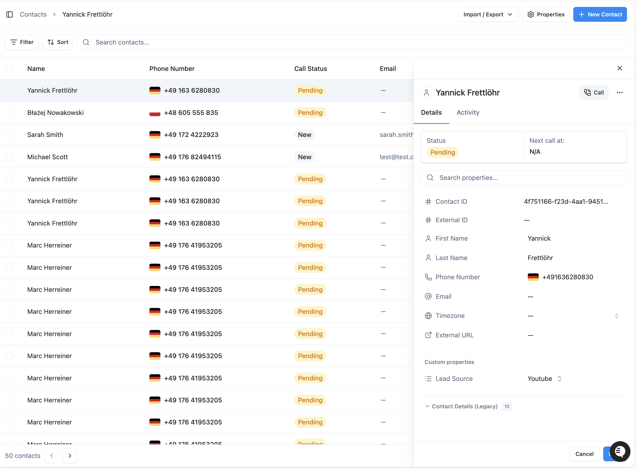Click the previous page arrow
637x470 pixels.
click(x=52, y=455)
